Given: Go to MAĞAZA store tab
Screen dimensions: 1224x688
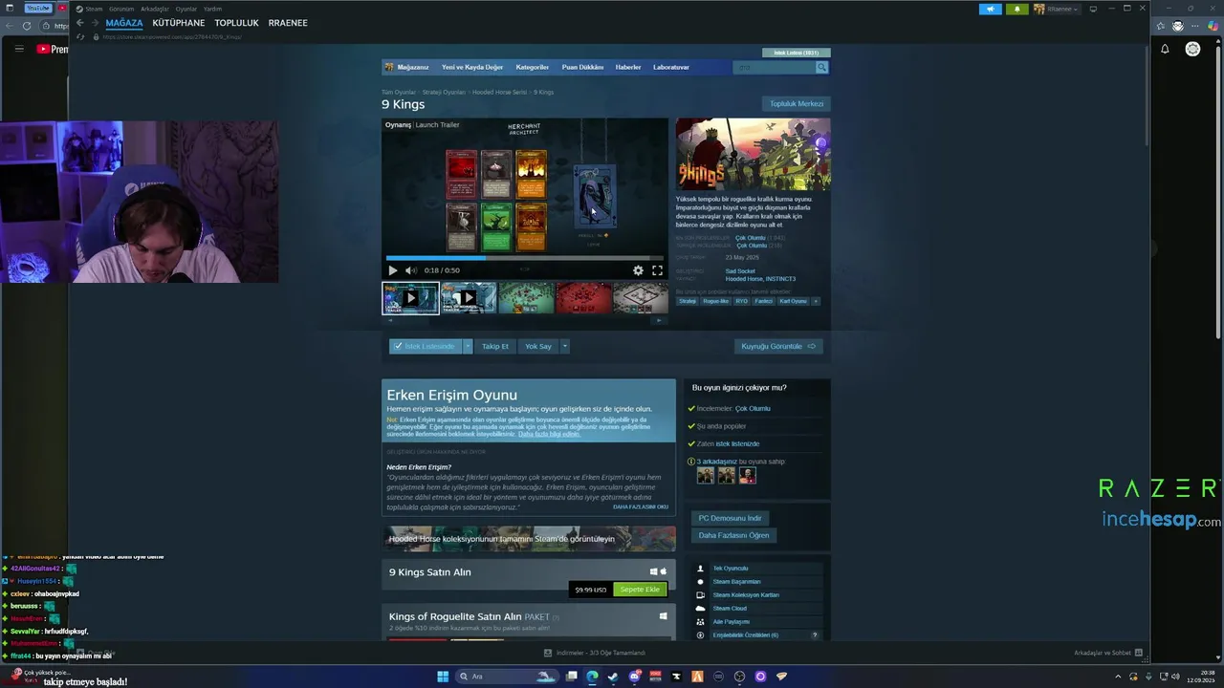Looking at the screenshot, I should click(x=124, y=23).
